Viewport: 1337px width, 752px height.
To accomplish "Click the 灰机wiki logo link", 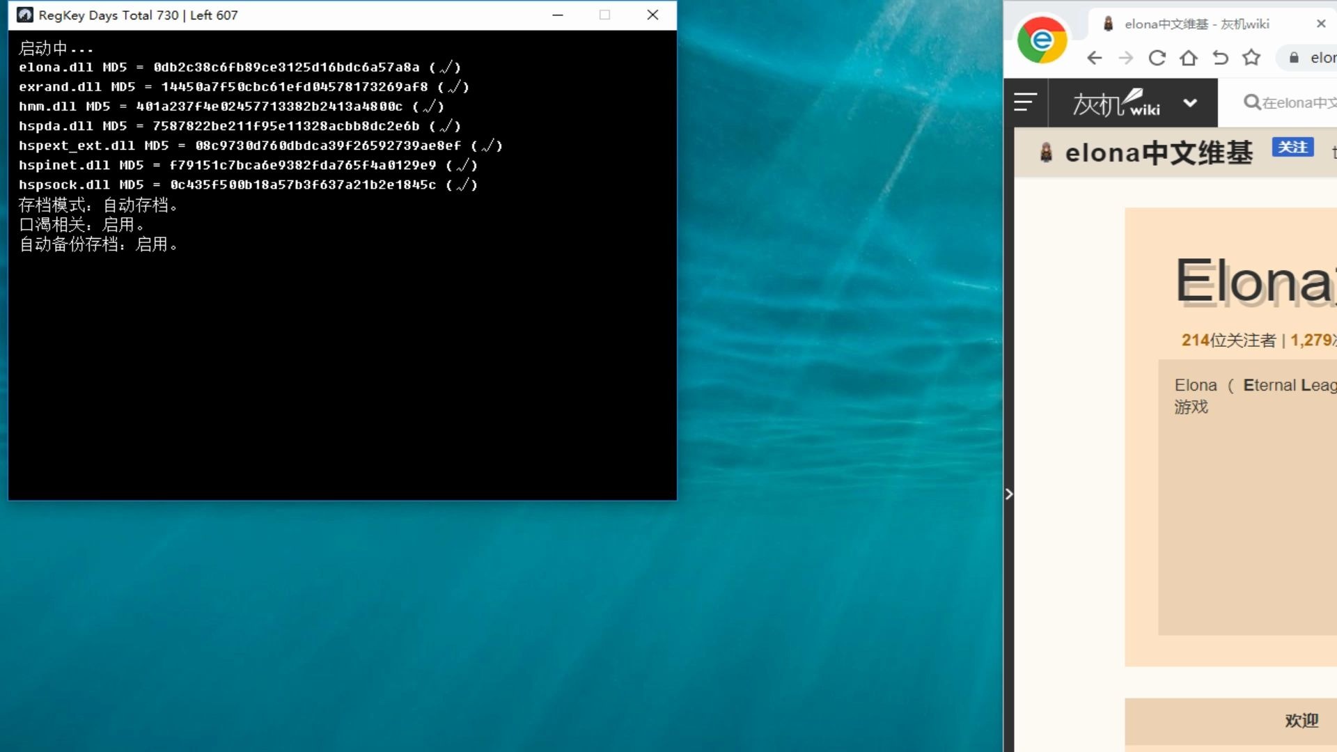I will [1115, 103].
